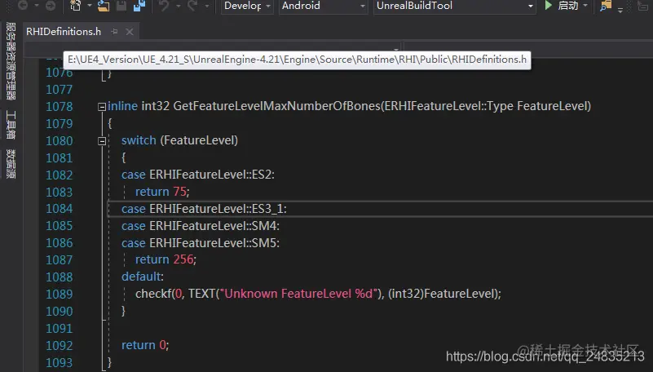Expand the 启动 start options arrow
The height and width of the screenshot is (372, 653).
[585, 6]
